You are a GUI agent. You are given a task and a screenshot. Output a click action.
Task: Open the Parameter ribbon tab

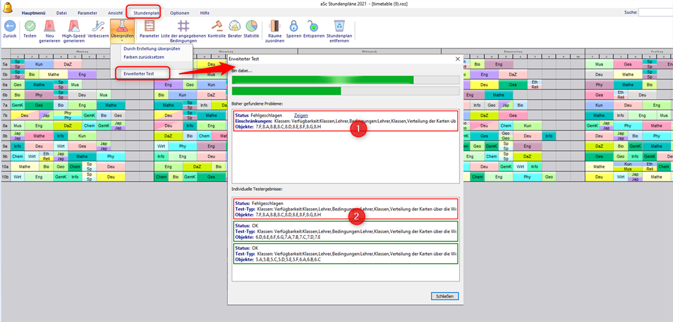pyautogui.click(x=87, y=13)
